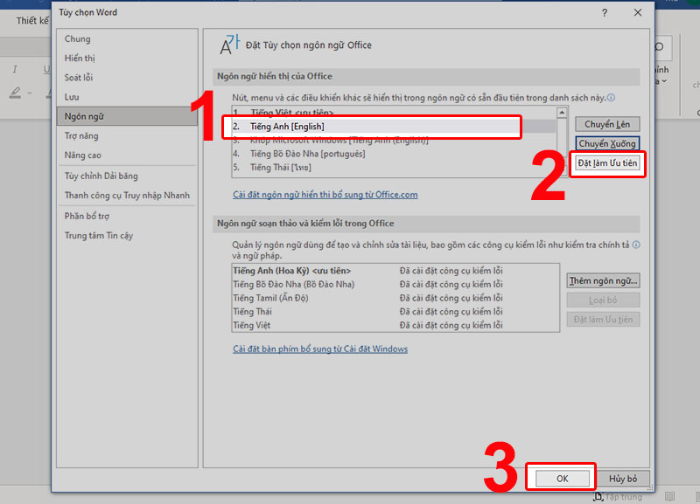Select the Ngôn ngữ category
This screenshot has height=504, width=700.
(x=127, y=116)
